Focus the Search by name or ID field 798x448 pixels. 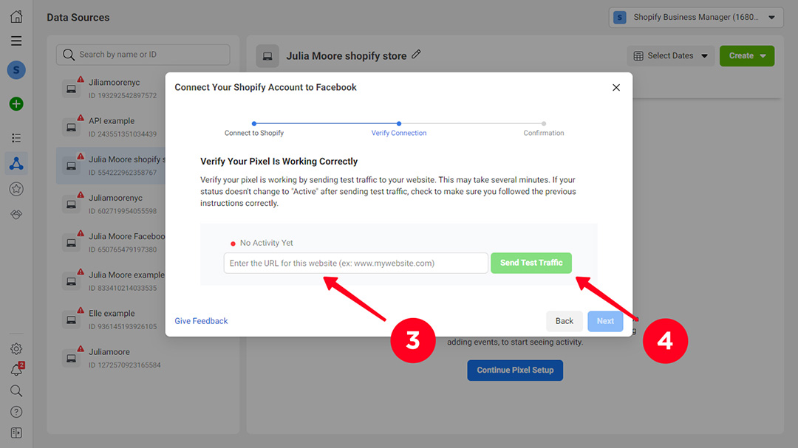coord(143,55)
